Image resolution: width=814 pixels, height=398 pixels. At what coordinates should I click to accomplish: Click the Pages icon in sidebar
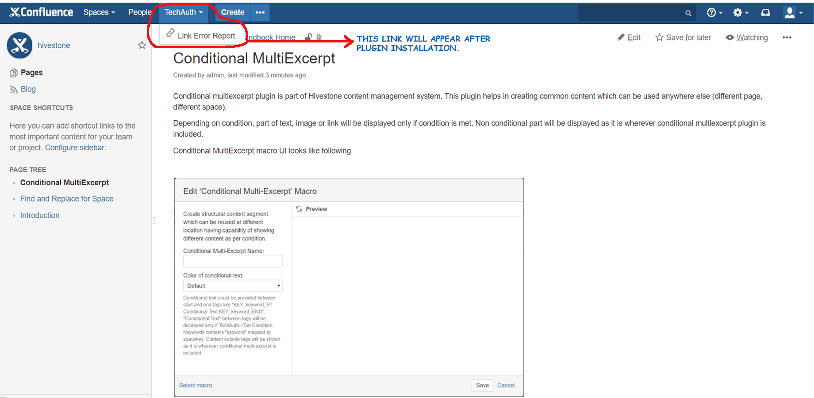[x=14, y=73]
